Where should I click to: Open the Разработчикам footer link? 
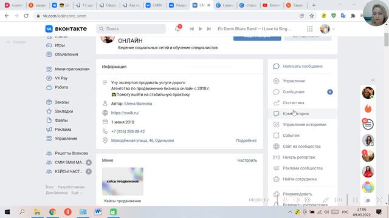(71, 187)
